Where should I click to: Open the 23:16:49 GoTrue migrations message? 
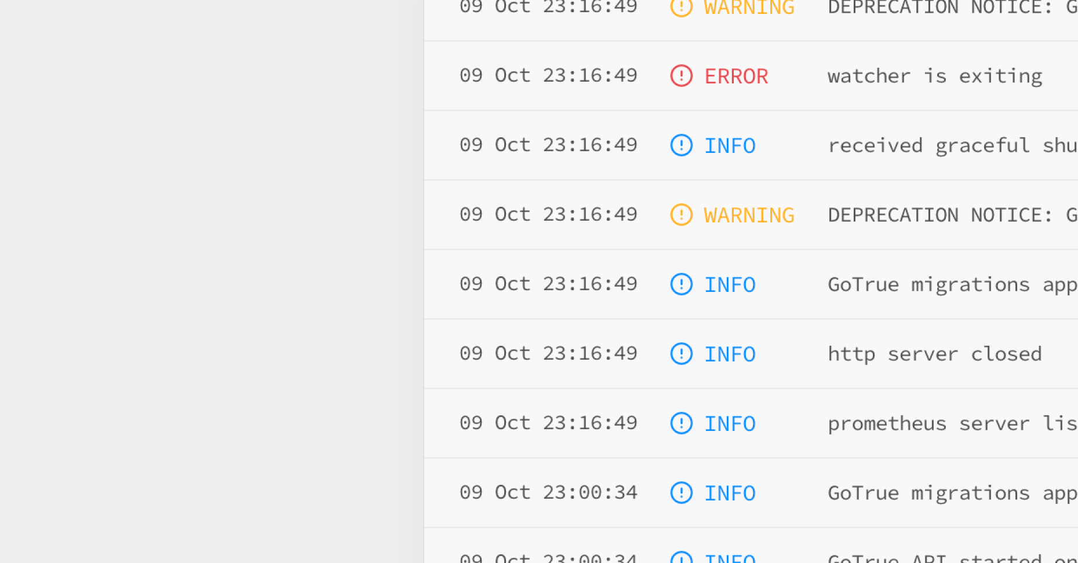point(952,284)
